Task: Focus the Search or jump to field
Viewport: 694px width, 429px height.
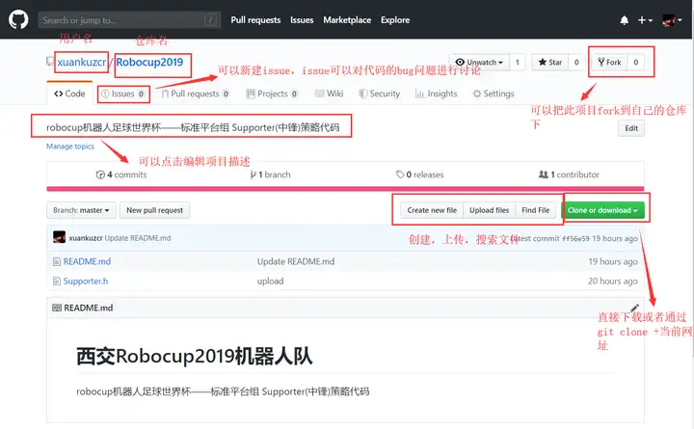Action: [x=129, y=20]
